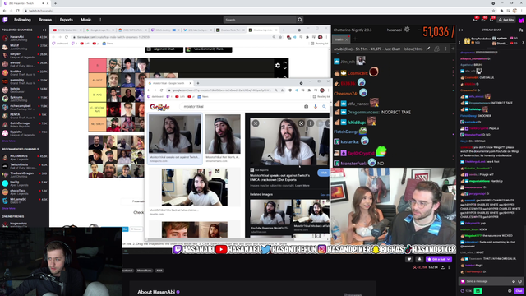Screen dimensions: 526x296
Task: Add a new Chatterino tab
Action: pyautogui.click(x=355, y=39)
